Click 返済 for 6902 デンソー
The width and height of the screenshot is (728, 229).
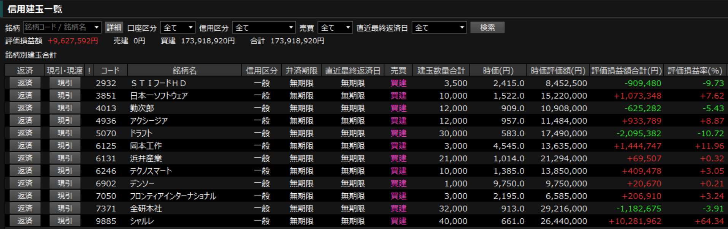(x=25, y=183)
